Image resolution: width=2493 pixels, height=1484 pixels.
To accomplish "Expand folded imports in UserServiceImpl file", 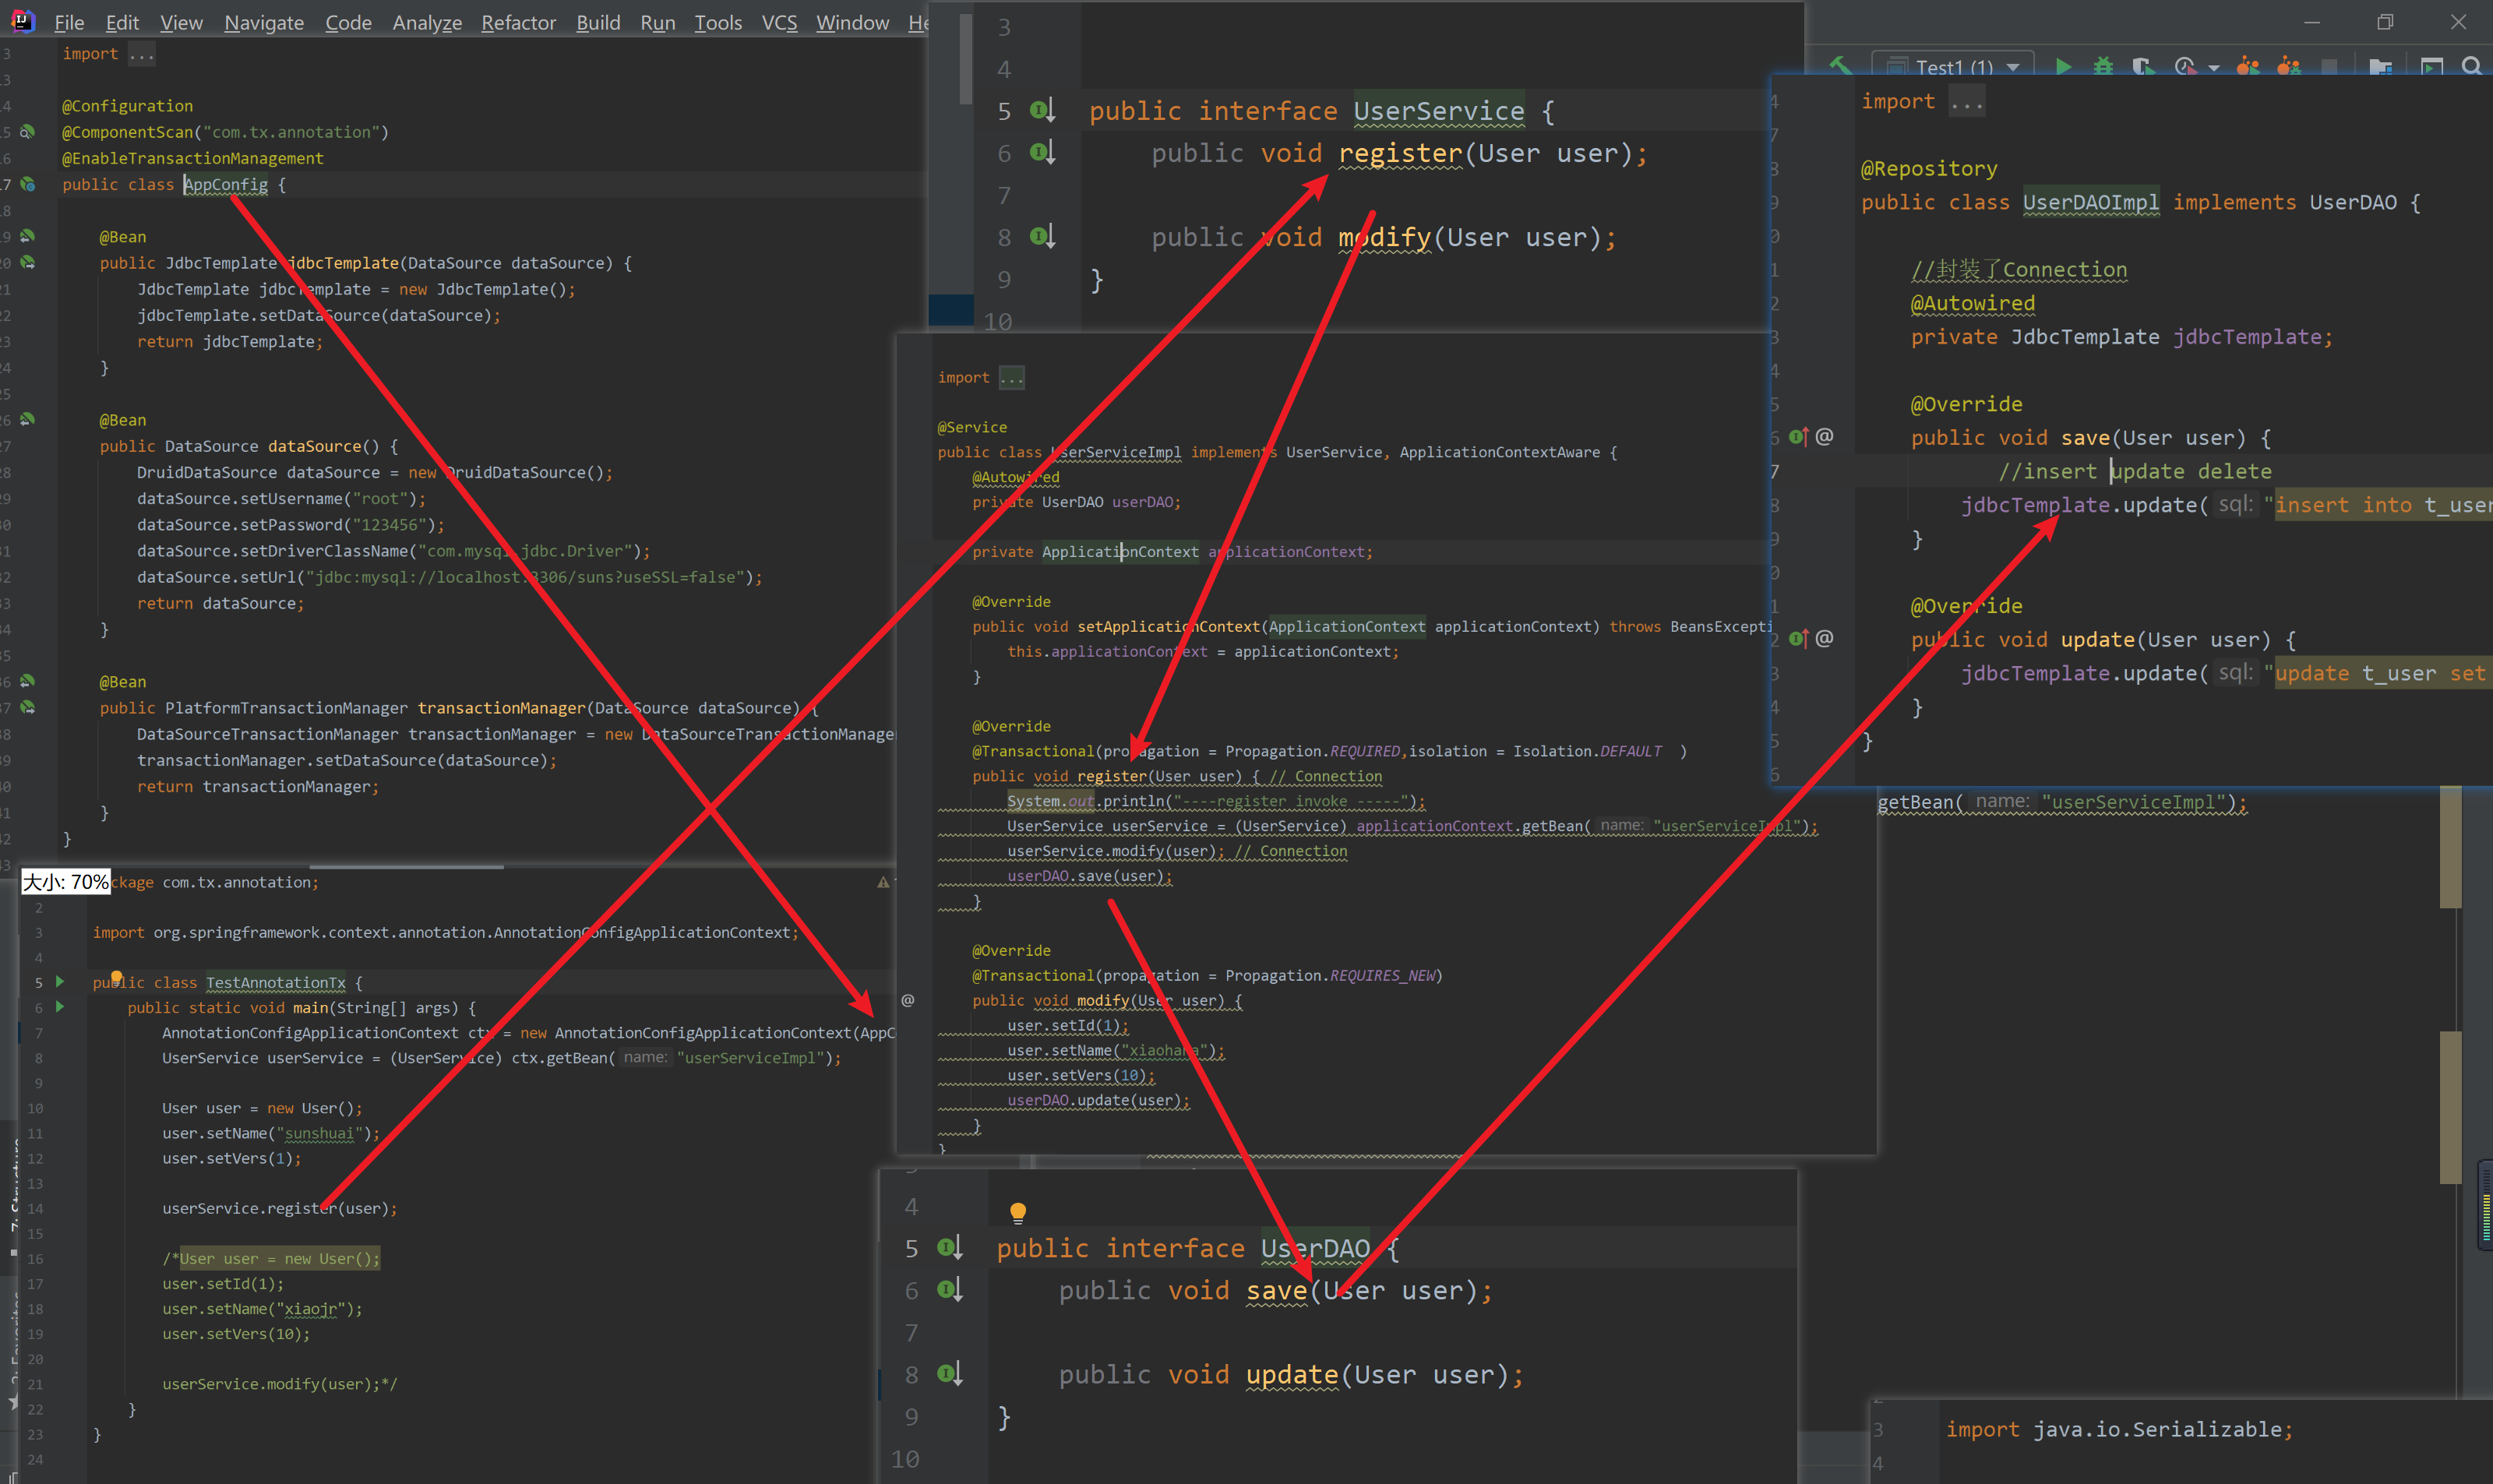I will (1011, 378).
